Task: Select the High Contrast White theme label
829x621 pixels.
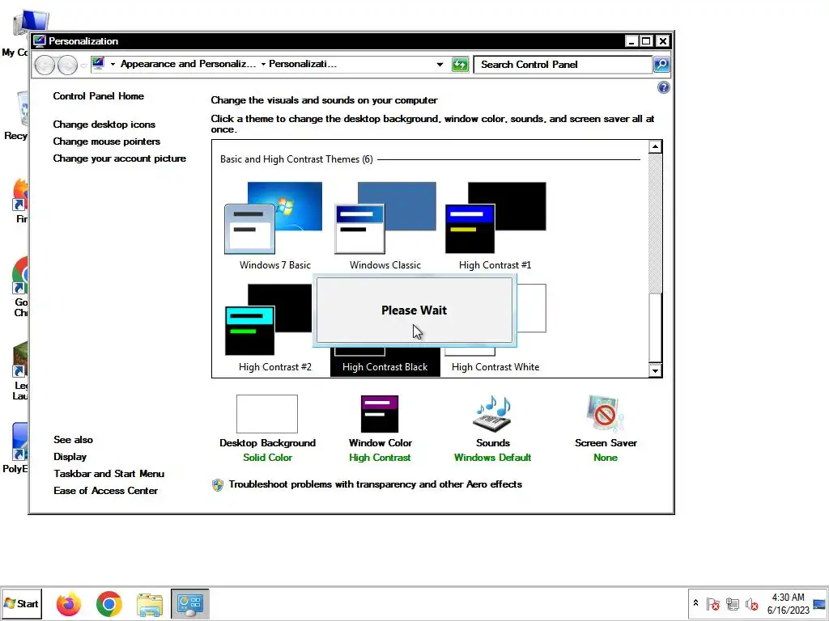Action: 495,367
